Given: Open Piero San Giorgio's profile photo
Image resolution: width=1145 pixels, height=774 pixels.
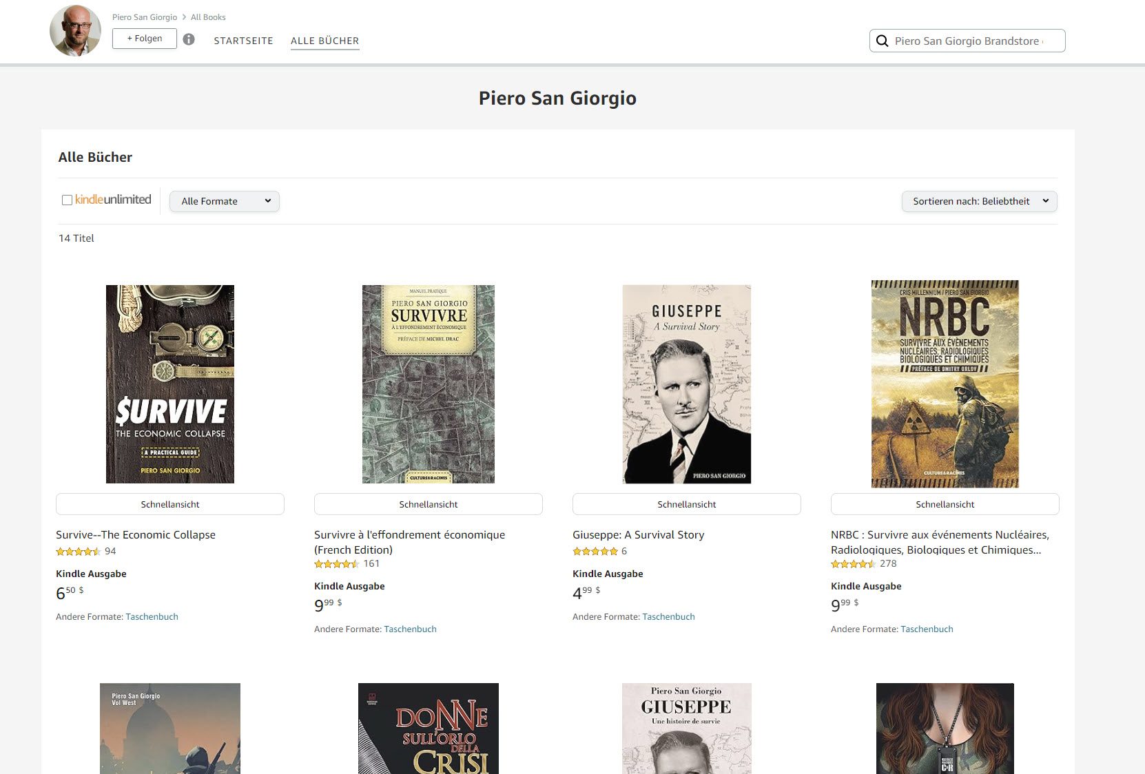Looking at the screenshot, I should pyautogui.click(x=75, y=31).
